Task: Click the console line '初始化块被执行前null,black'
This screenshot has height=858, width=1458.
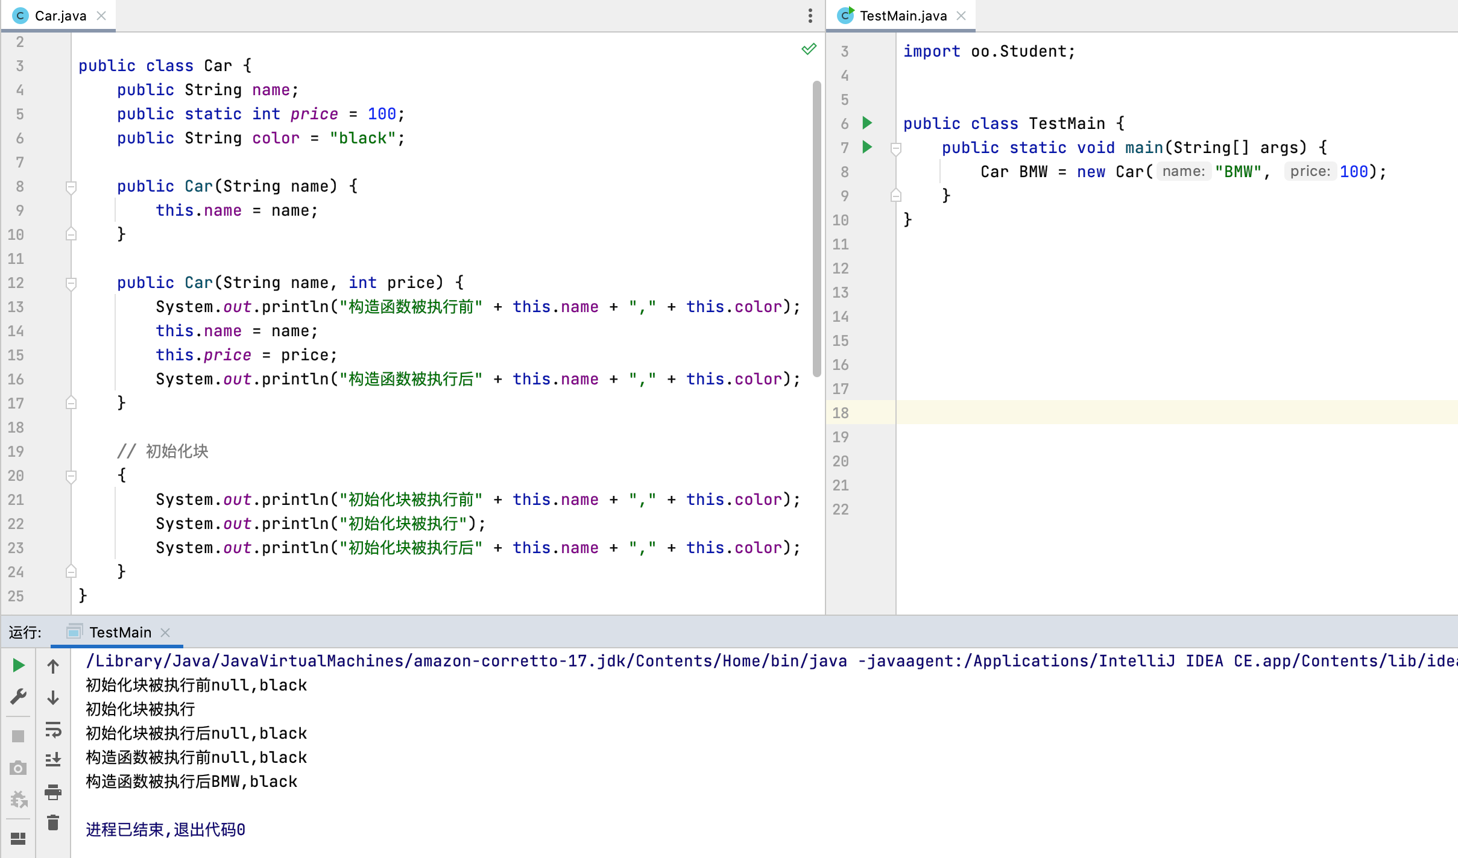Action: 196,685
